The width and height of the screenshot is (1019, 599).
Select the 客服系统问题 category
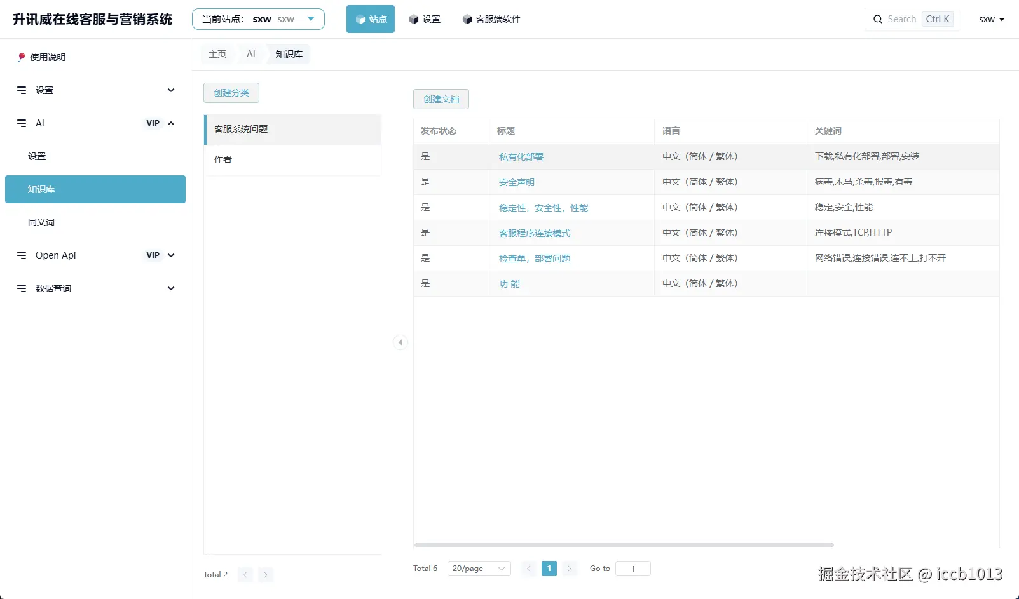pyautogui.click(x=292, y=130)
